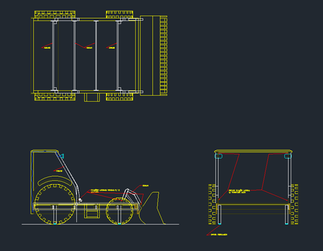The width and height of the screenshot is (323, 251).
Task: Select the two-line annotation inside front-view cab
Action: coord(239,191)
